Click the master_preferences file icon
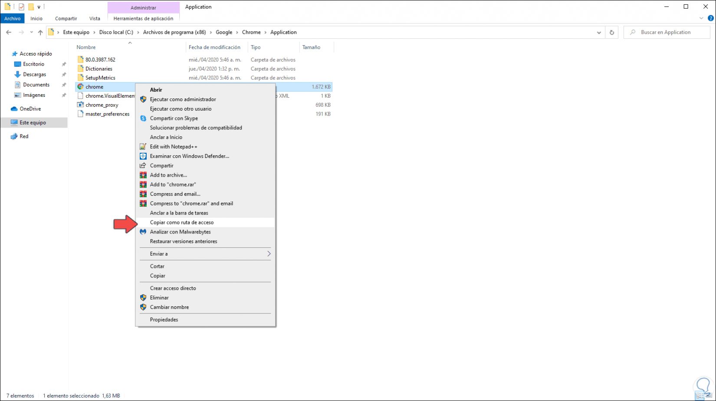This screenshot has height=401, width=716. 80,114
